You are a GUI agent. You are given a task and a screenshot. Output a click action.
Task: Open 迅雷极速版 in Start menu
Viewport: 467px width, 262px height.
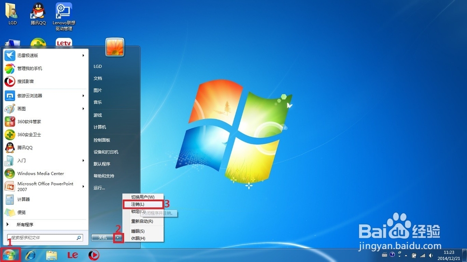tap(46, 55)
